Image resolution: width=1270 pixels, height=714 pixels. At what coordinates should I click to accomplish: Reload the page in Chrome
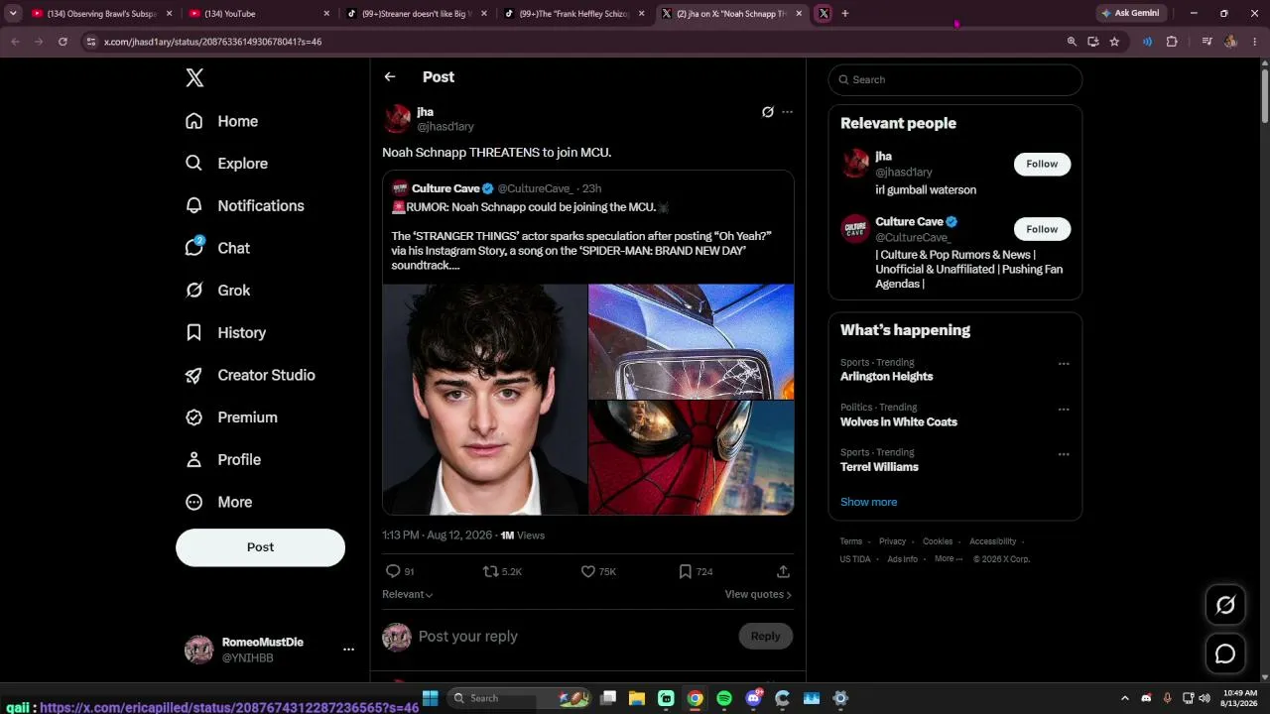[63, 42]
